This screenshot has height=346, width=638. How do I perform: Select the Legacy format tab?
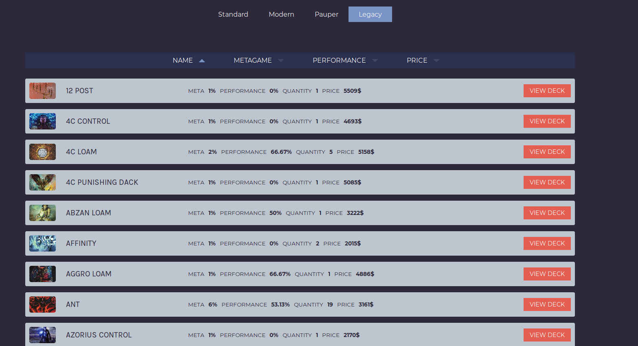[x=370, y=14]
